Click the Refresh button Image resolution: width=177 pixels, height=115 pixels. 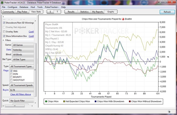(x=167, y=12)
